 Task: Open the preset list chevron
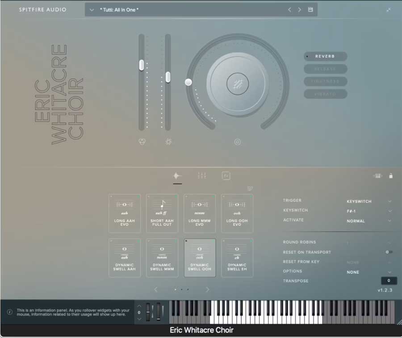click(x=92, y=10)
